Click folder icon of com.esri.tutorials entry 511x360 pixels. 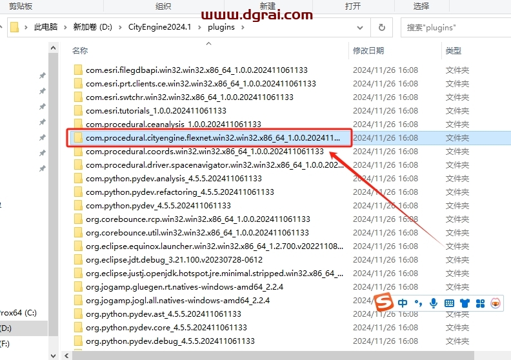[x=78, y=110]
